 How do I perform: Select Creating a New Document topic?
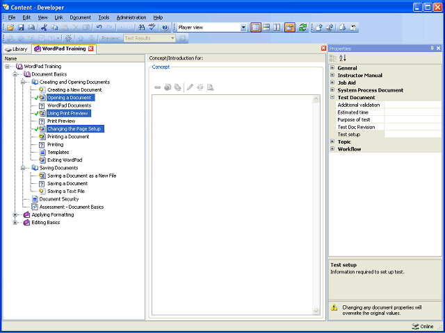click(x=74, y=89)
